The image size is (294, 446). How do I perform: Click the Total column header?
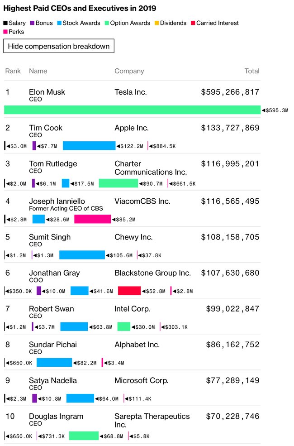click(x=252, y=71)
